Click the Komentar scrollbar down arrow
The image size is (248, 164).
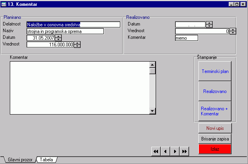tap(152, 111)
